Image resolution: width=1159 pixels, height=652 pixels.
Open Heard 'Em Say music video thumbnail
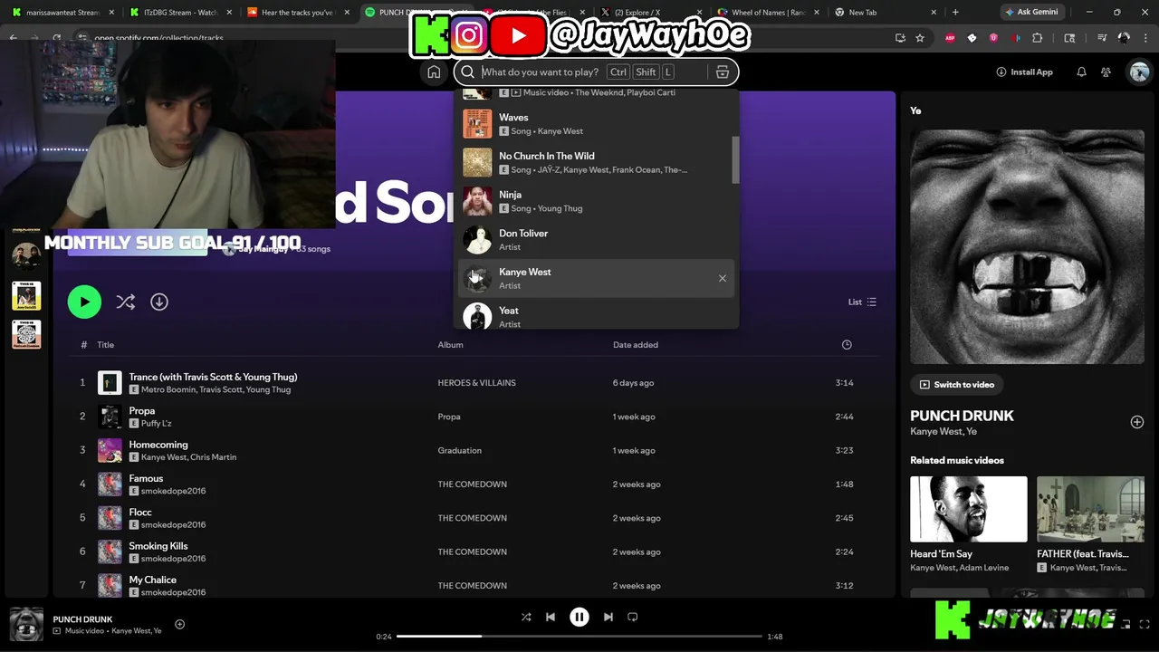click(969, 509)
